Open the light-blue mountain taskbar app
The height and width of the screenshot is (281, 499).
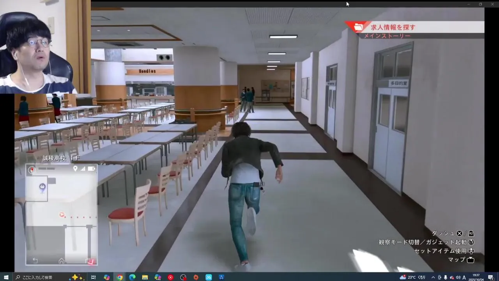(x=209, y=277)
